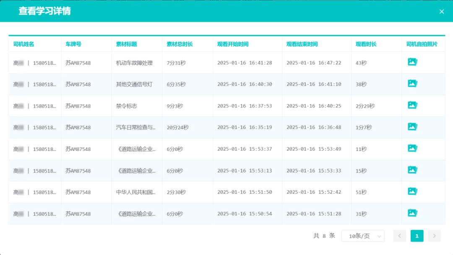Go to next page arrow

tap(434, 236)
